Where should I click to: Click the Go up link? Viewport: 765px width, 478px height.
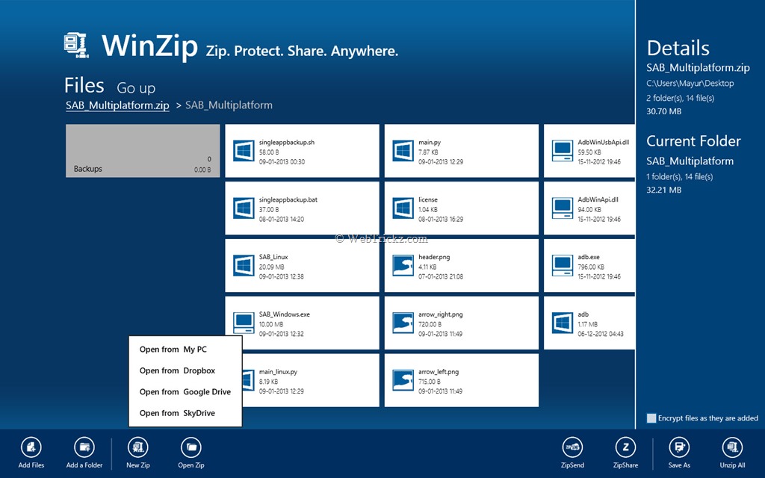136,88
